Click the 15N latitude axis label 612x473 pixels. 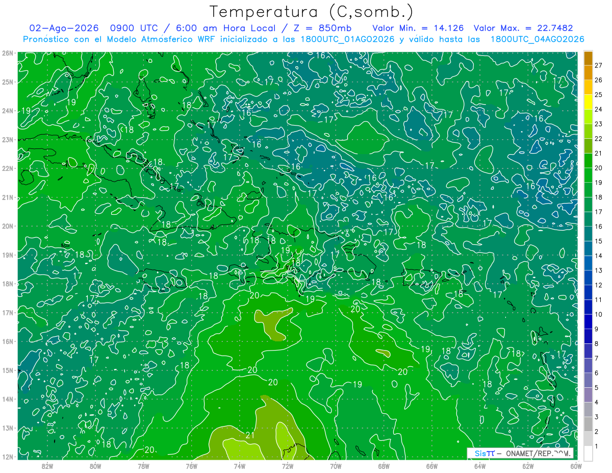tap(8, 370)
